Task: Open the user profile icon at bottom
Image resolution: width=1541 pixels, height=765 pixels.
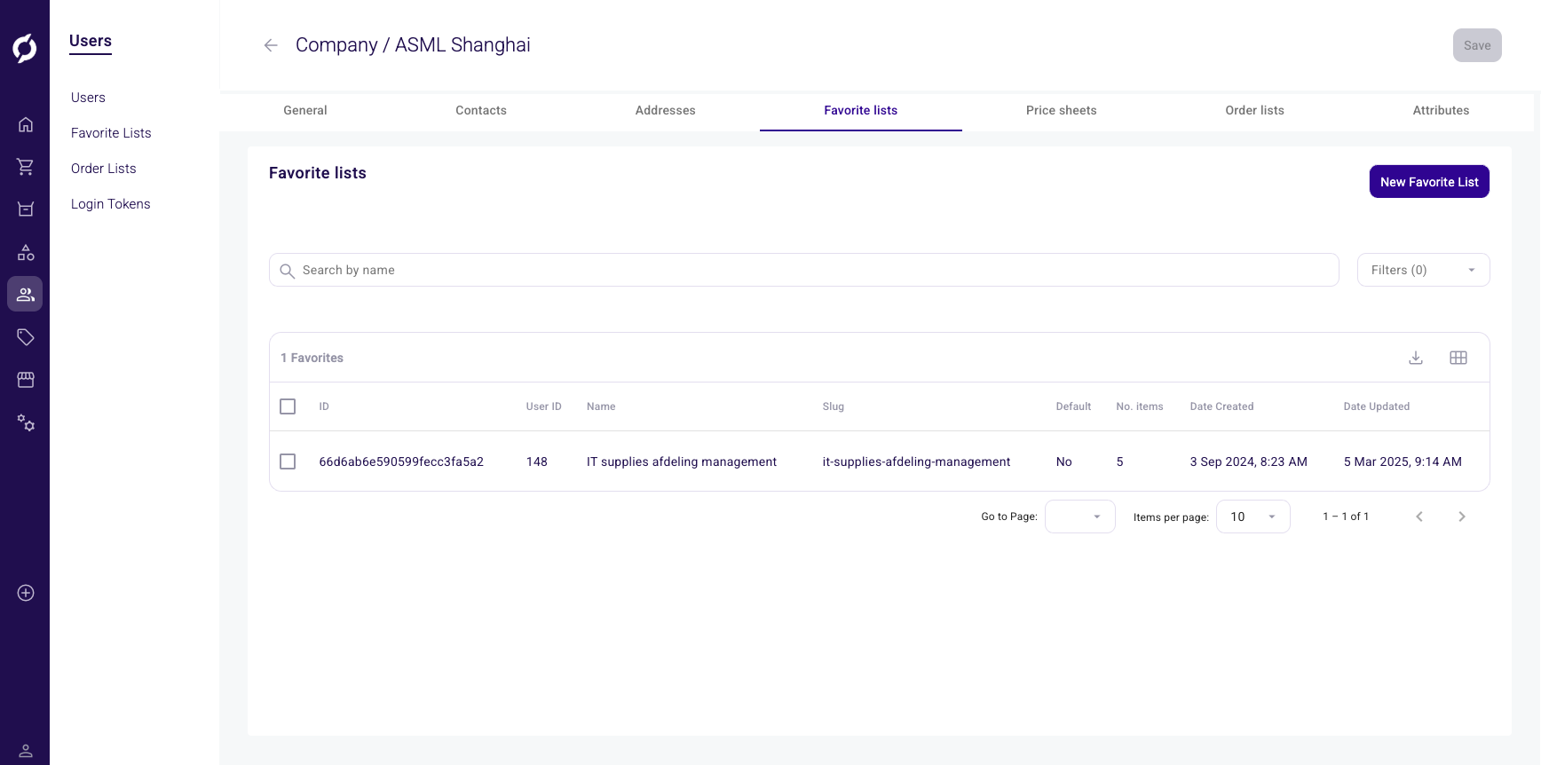Action: pos(26,751)
